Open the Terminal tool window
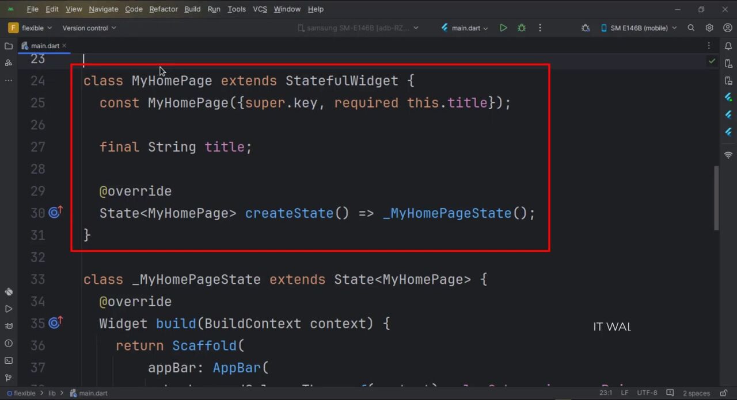This screenshot has width=737, height=400. (x=9, y=360)
